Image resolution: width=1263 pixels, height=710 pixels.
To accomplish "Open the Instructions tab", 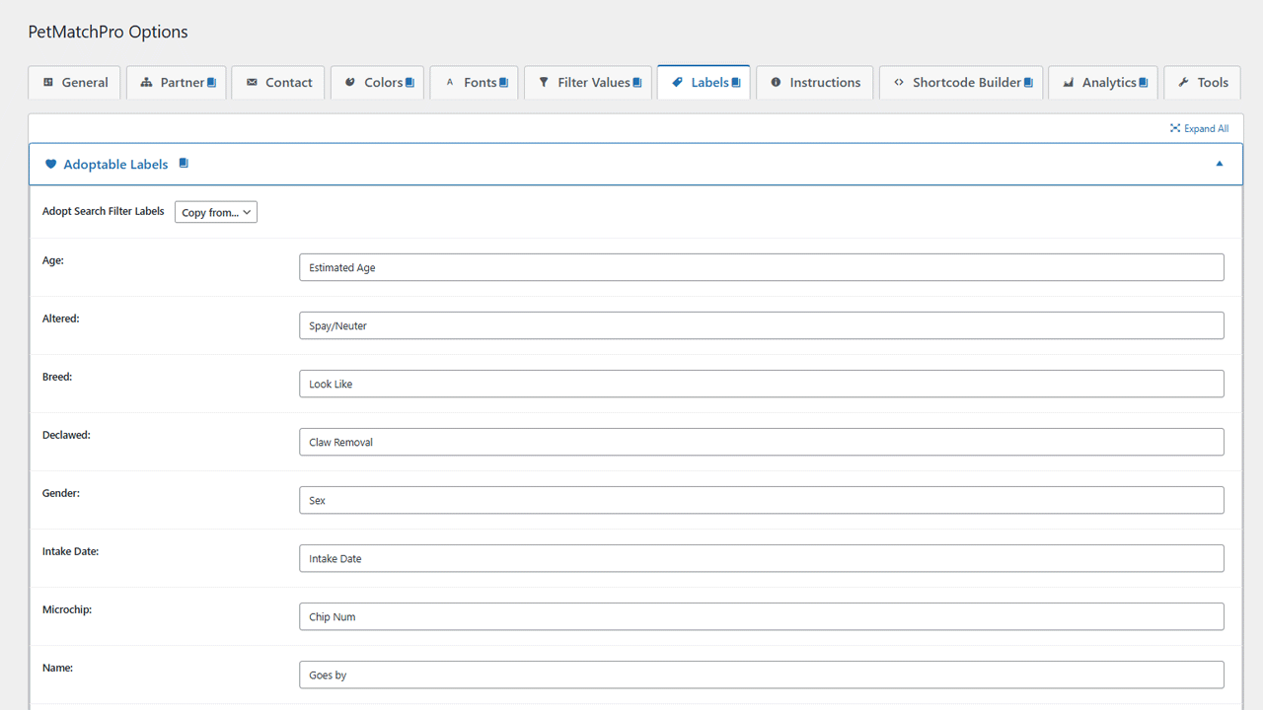I will tap(815, 83).
